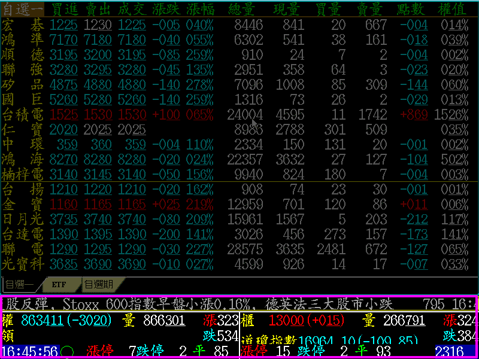
Task: Switch to the ETF tab
Action: click(x=59, y=284)
